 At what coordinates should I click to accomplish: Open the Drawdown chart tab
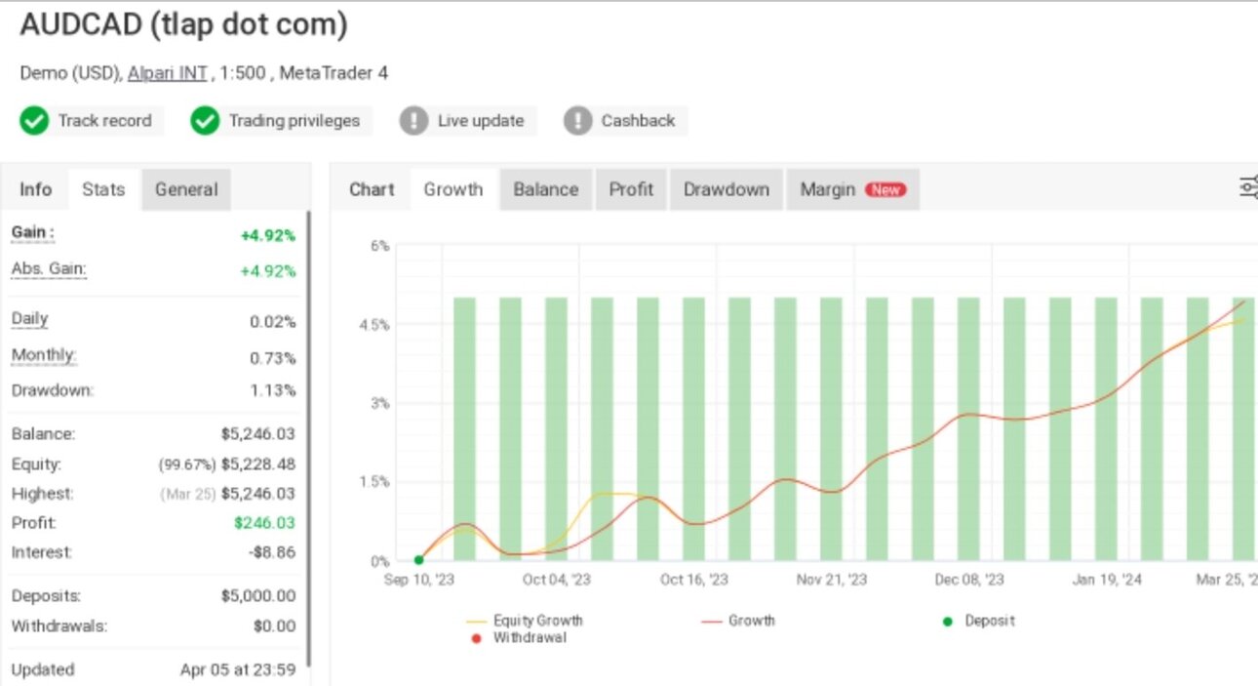point(727,189)
